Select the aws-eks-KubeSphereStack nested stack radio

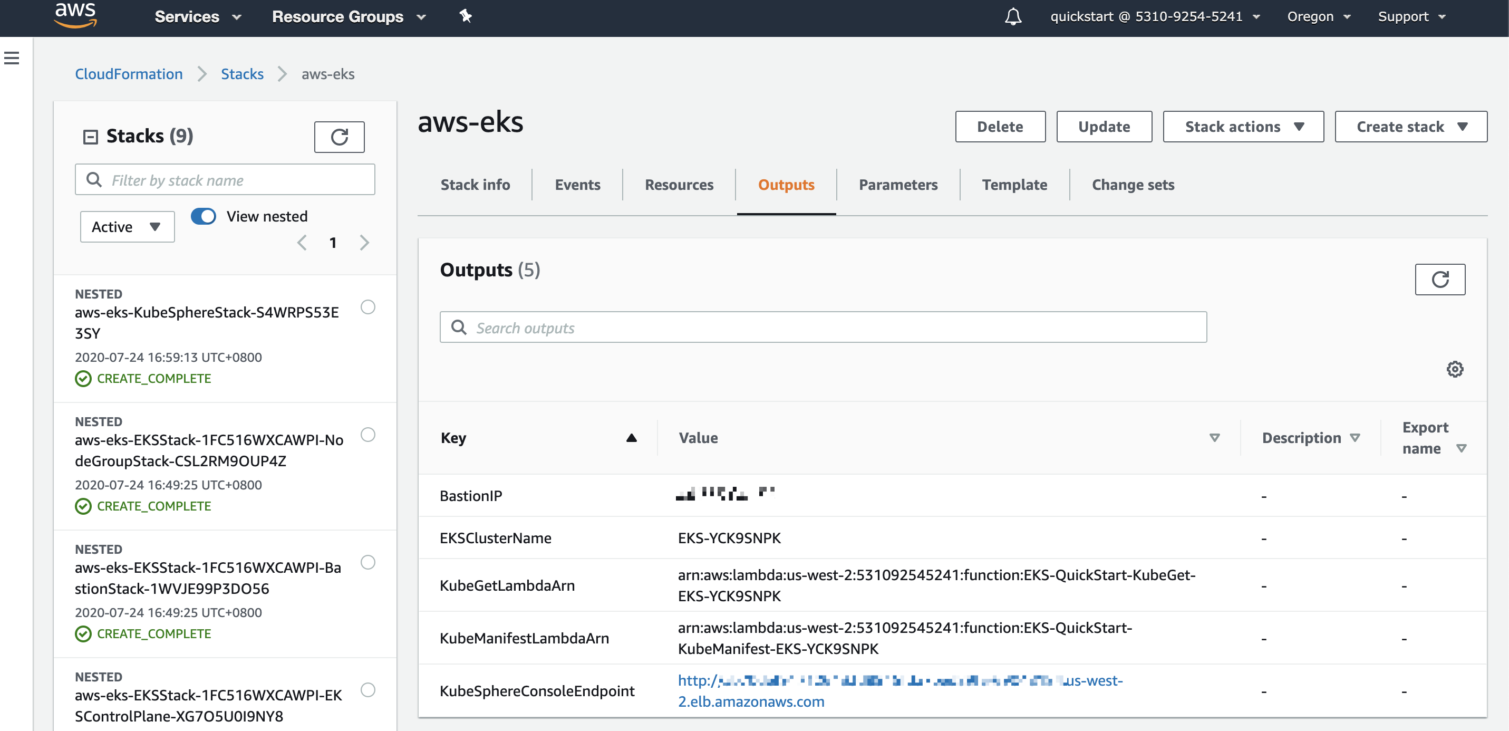pos(368,307)
